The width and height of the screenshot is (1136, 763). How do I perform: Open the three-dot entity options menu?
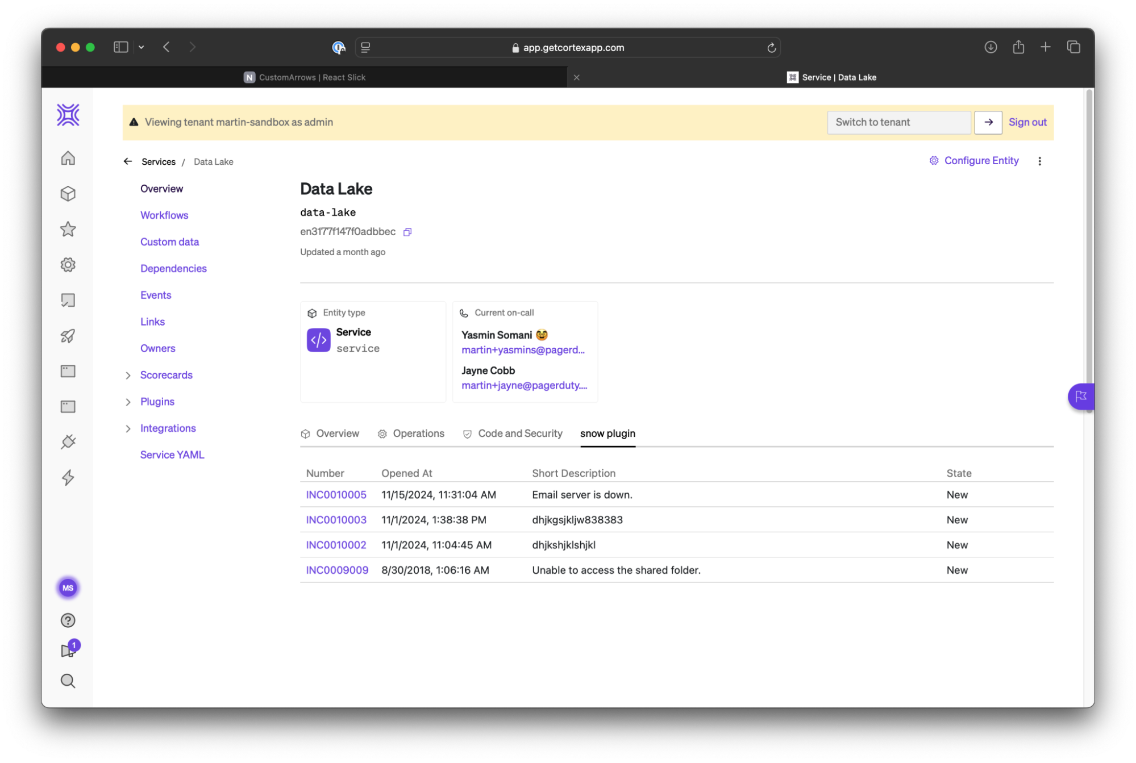click(1039, 161)
